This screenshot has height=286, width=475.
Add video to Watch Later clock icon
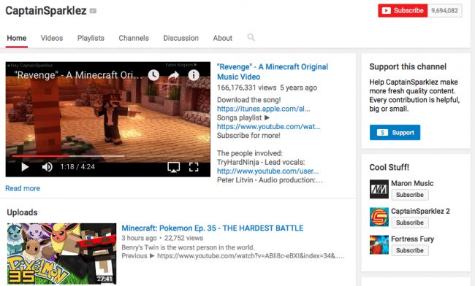(153, 75)
